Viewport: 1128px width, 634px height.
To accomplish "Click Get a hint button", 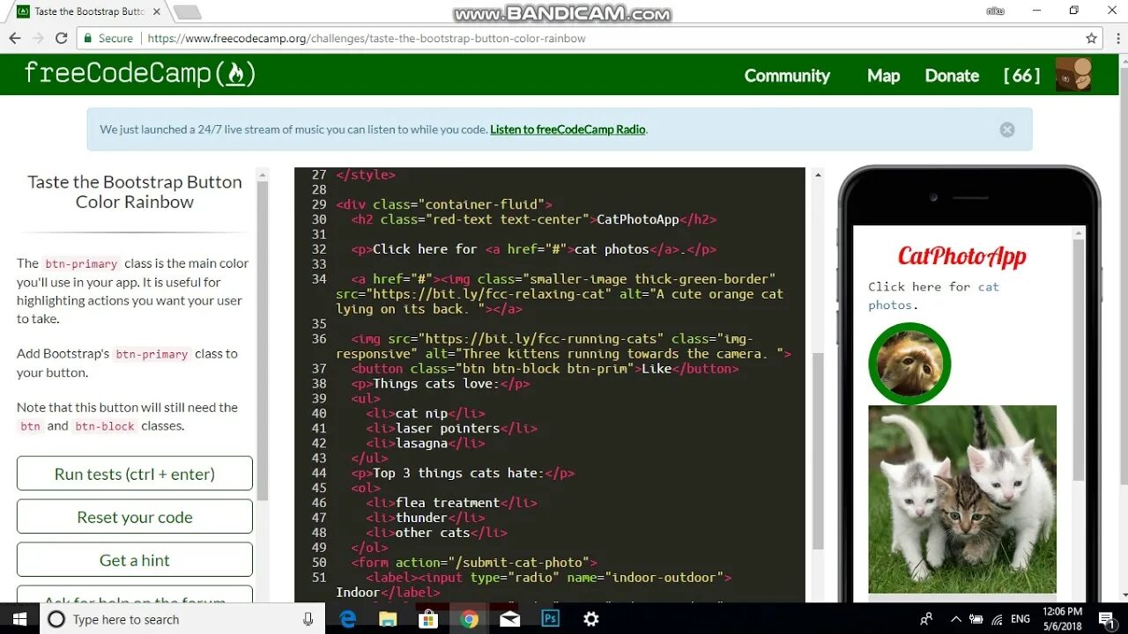I will 135,560.
